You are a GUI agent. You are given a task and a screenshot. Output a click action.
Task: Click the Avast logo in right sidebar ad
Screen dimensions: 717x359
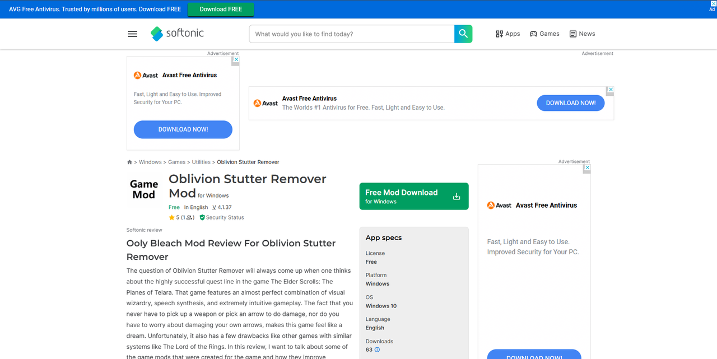click(x=499, y=206)
